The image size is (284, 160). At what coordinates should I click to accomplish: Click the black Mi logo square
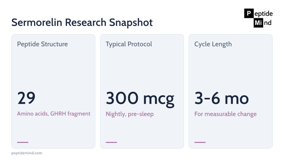pyautogui.click(x=258, y=23)
